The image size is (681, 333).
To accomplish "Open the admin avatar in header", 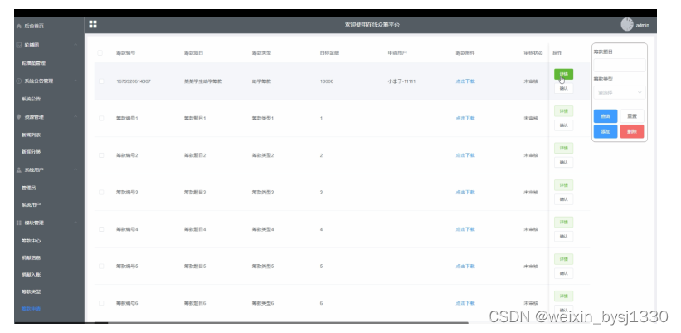I will tap(627, 25).
